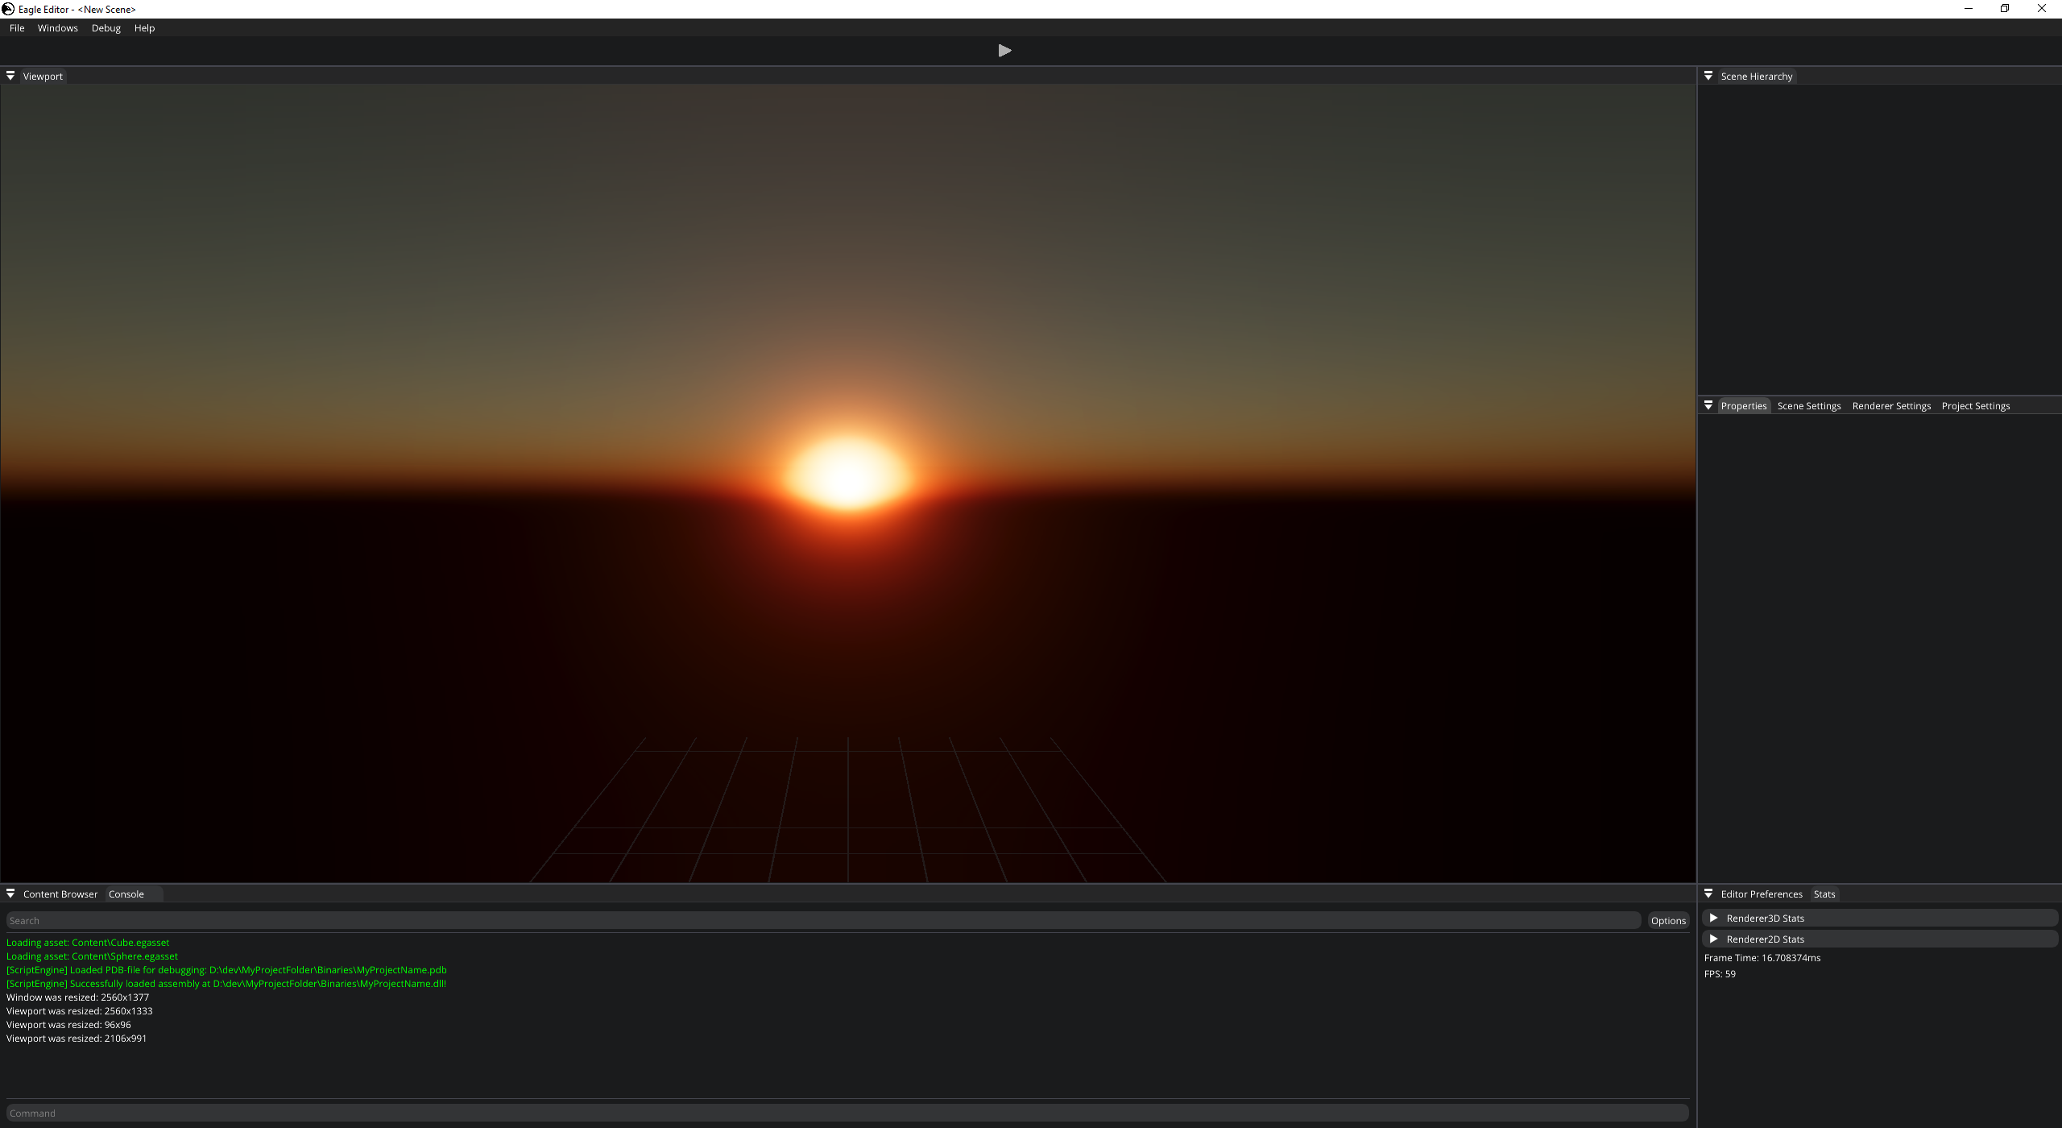Viewport: 2062px width, 1128px height.
Task: Switch to the Editor Preferences tab
Action: pyautogui.click(x=1762, y=894)
